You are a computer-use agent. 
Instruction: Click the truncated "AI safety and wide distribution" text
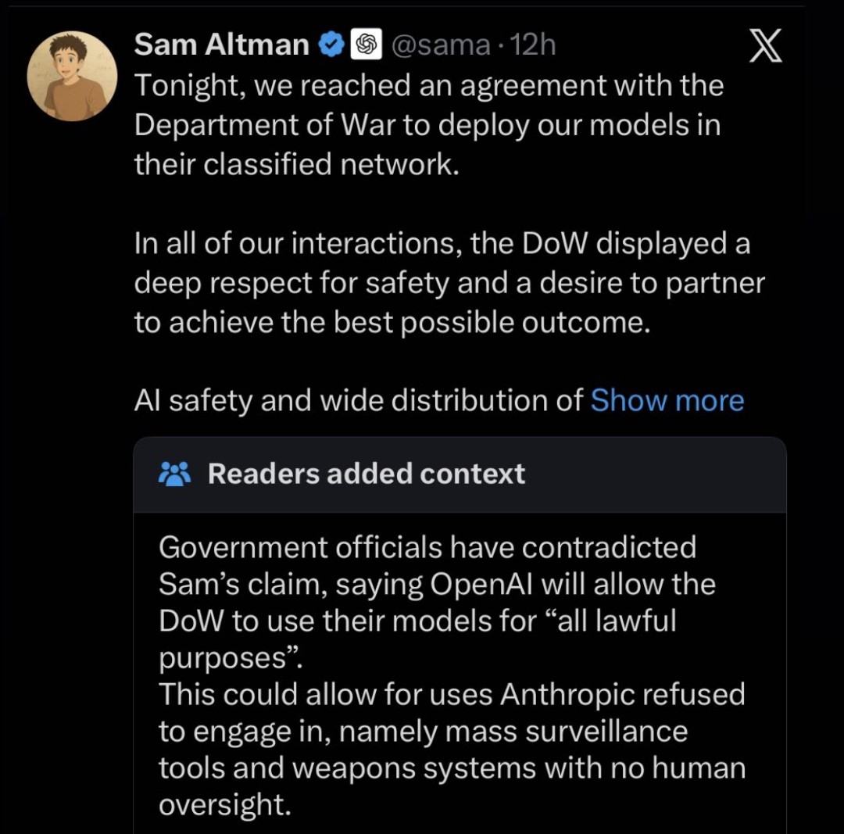tap(359, 400)
